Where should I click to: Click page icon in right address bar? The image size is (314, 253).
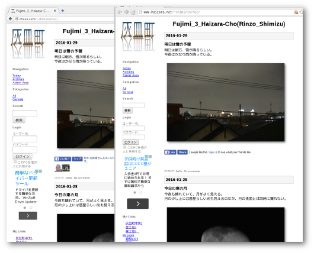140,12
